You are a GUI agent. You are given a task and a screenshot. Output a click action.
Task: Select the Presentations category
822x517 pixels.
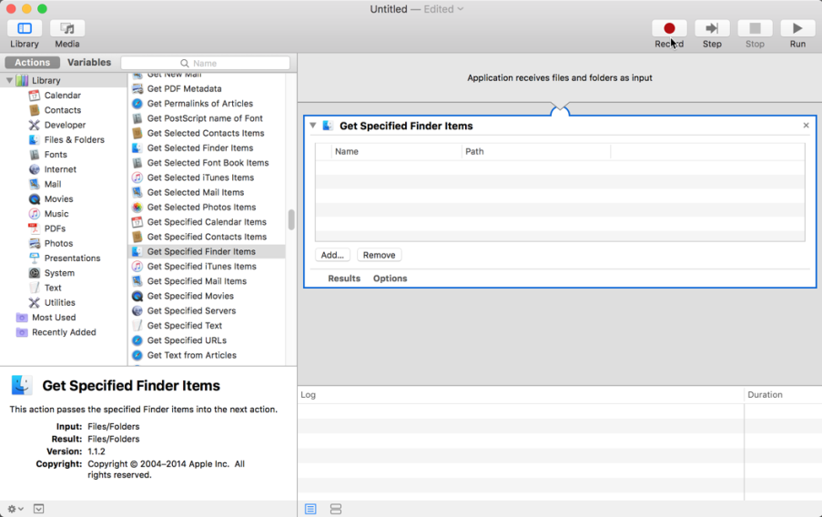(x=72, y=258)
